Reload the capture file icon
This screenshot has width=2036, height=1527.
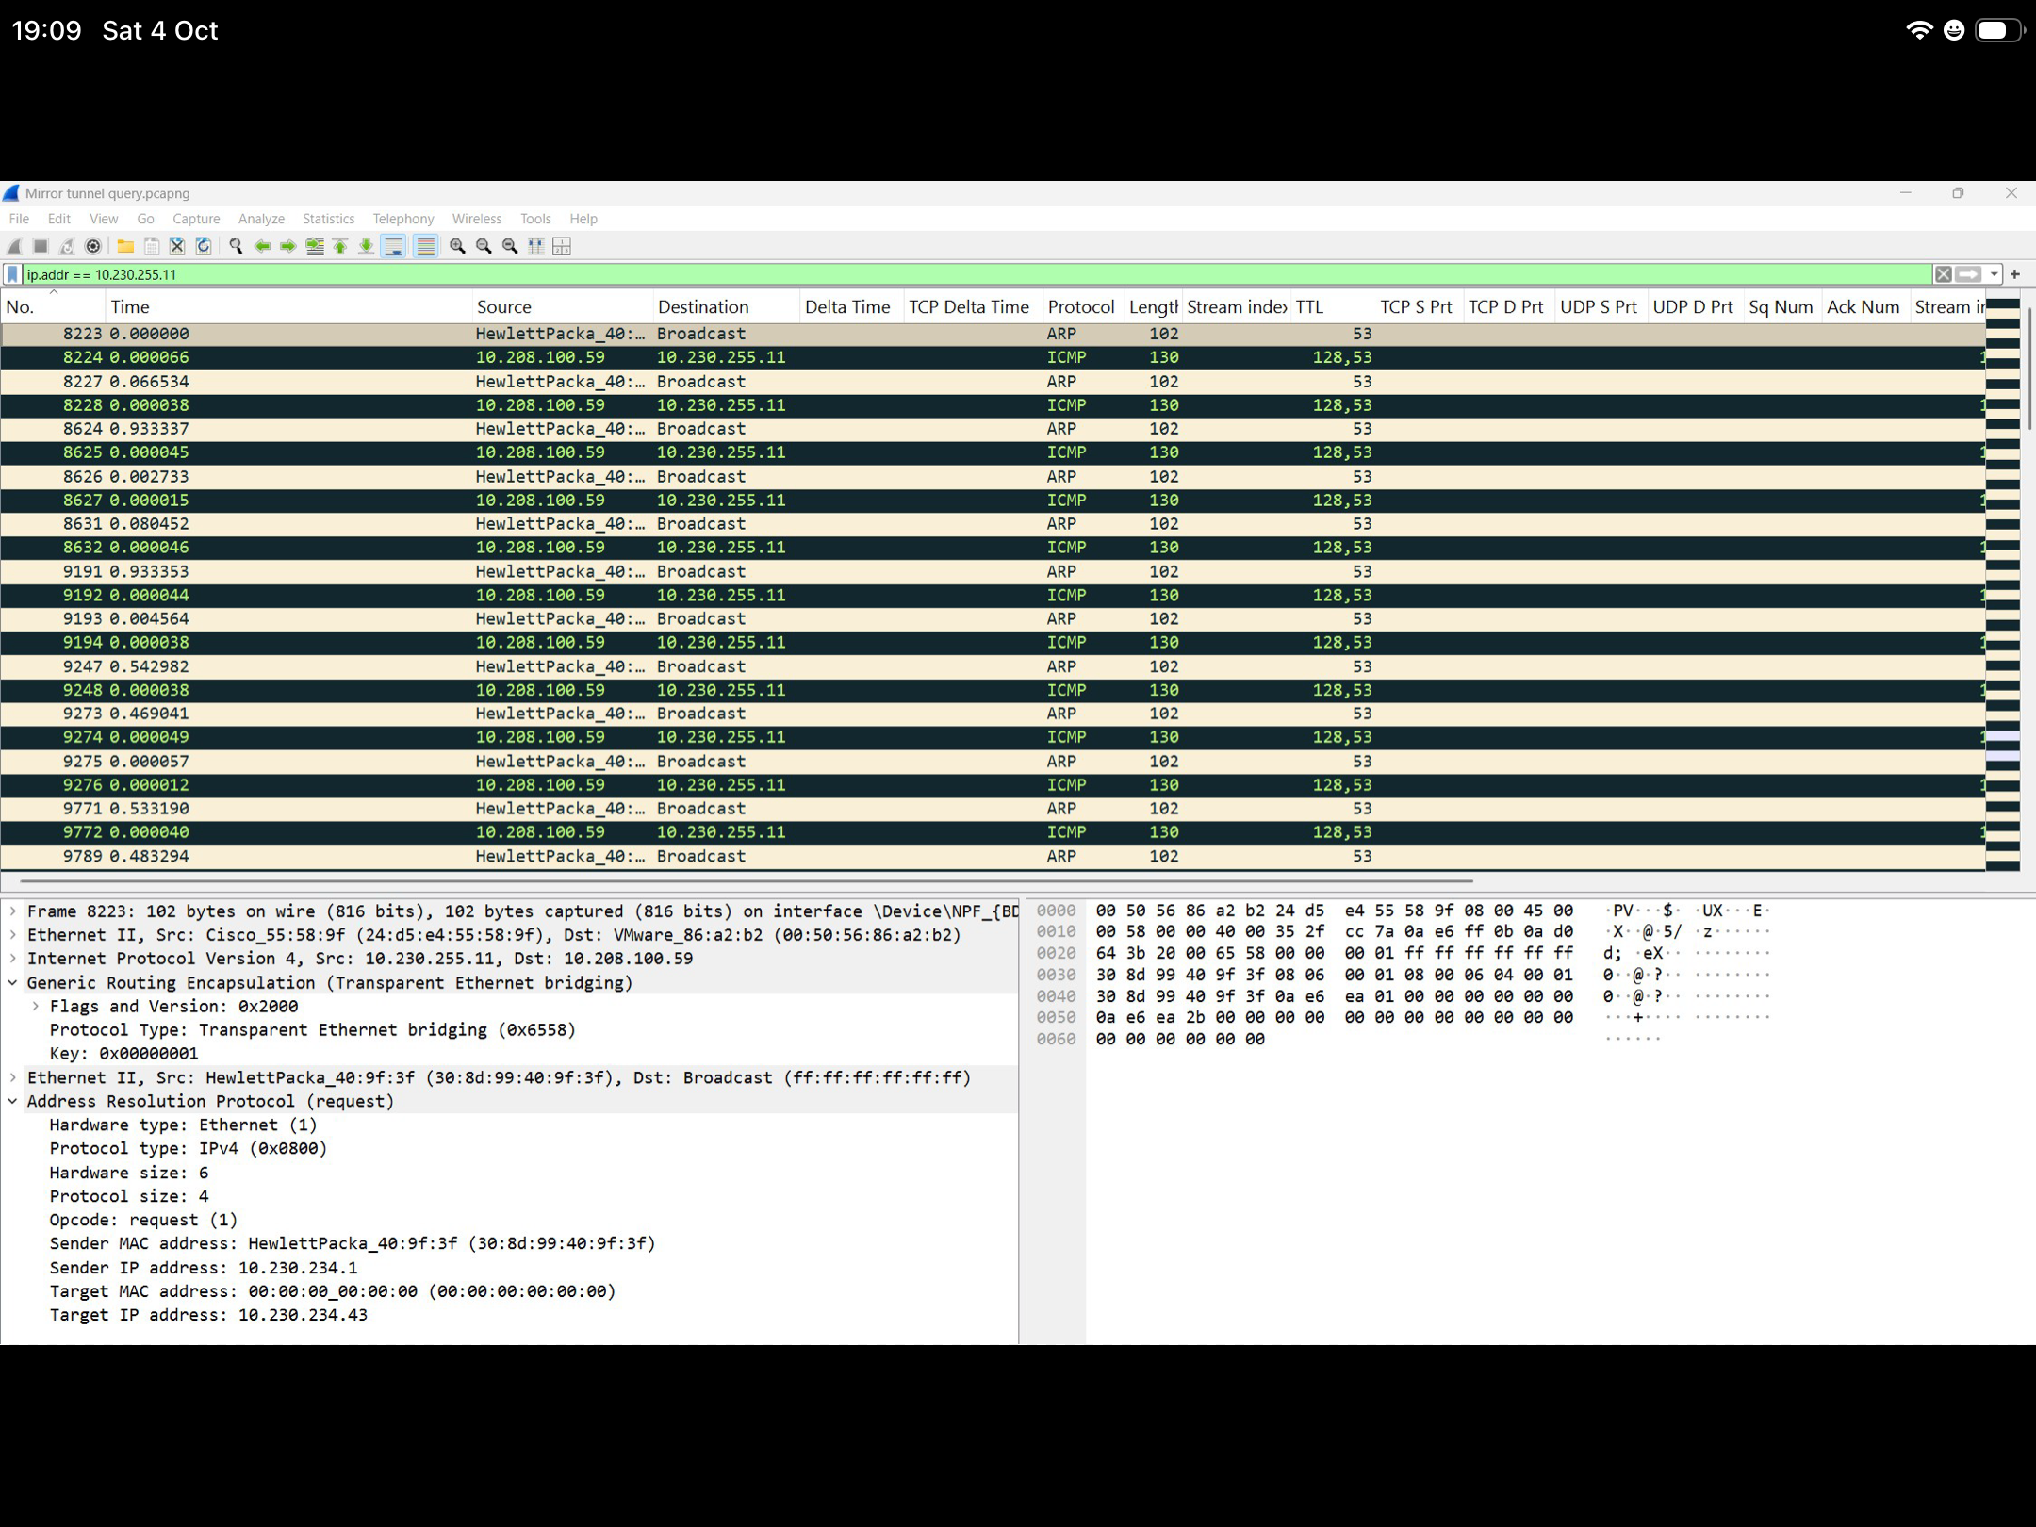pyautogui.click(x=204, y=246)
